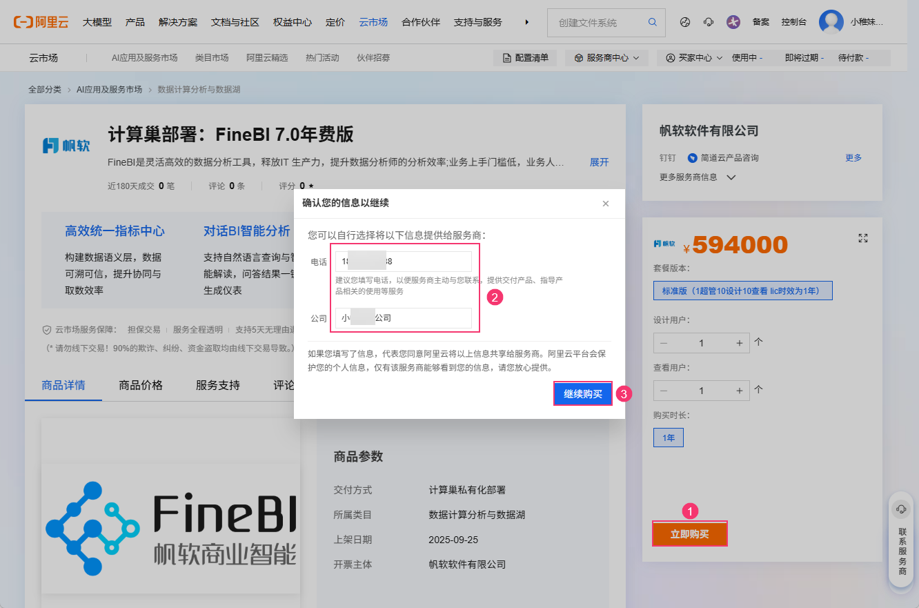919x608 pixels.
Task: Open AI应用及服务市场 in the breadcrumb
Action: coord(109,90)
